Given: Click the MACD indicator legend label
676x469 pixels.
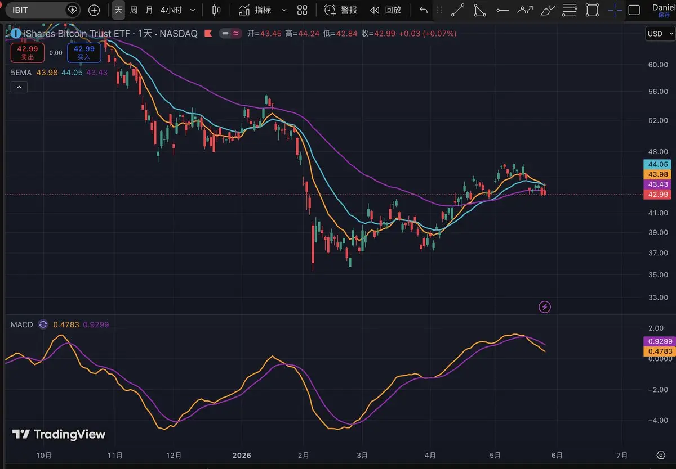Looking at the screenshot, I should (22, 324).
